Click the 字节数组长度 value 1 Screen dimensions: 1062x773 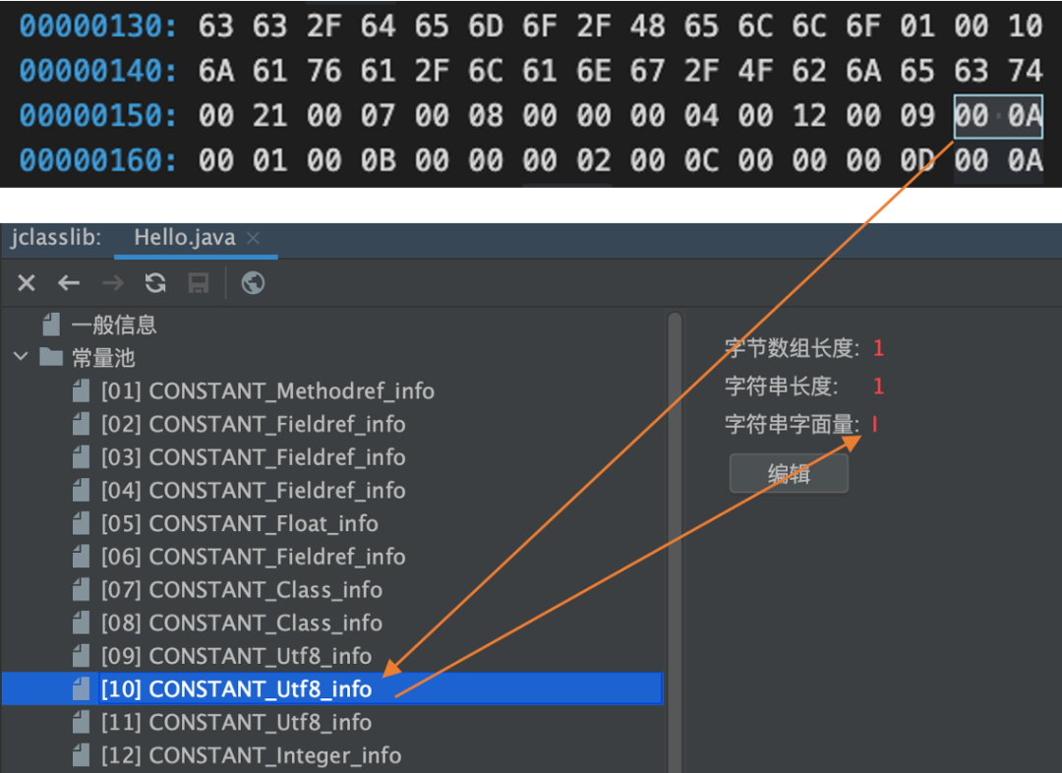(878, 348)
